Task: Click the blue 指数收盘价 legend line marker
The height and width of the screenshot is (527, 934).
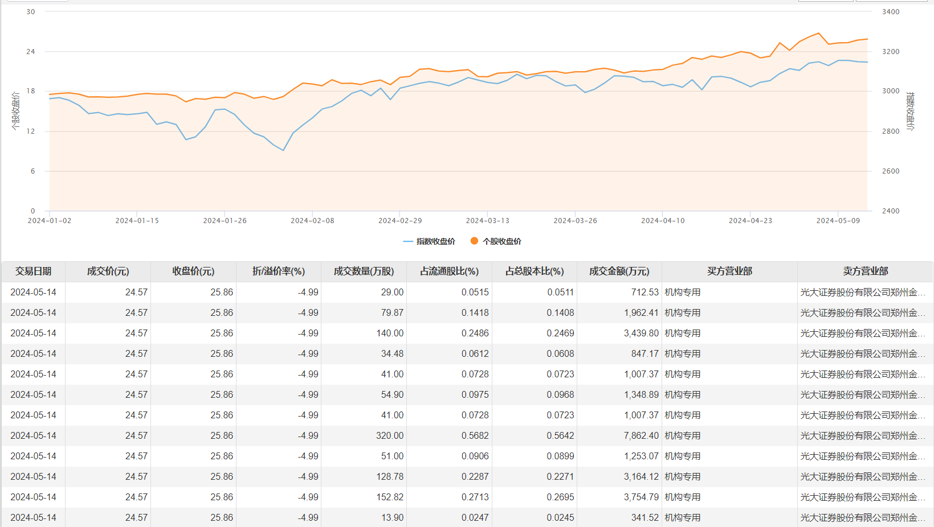Action: pos(408,241)
